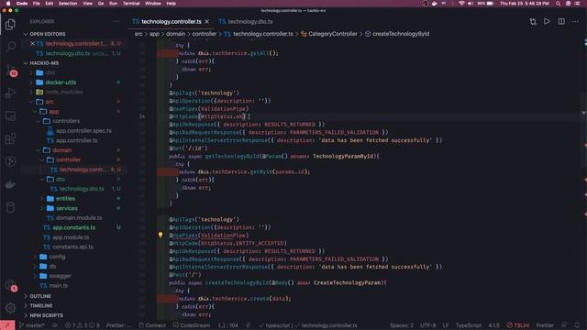The height and width of the screenshot is (330, 587).
Task: Expand the services folder
Action: (x=67, y=208)
